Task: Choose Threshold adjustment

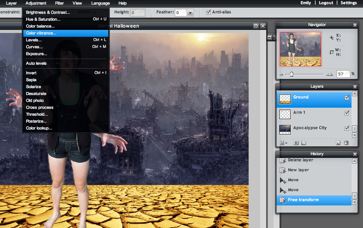Action: [x=66, y=114]
